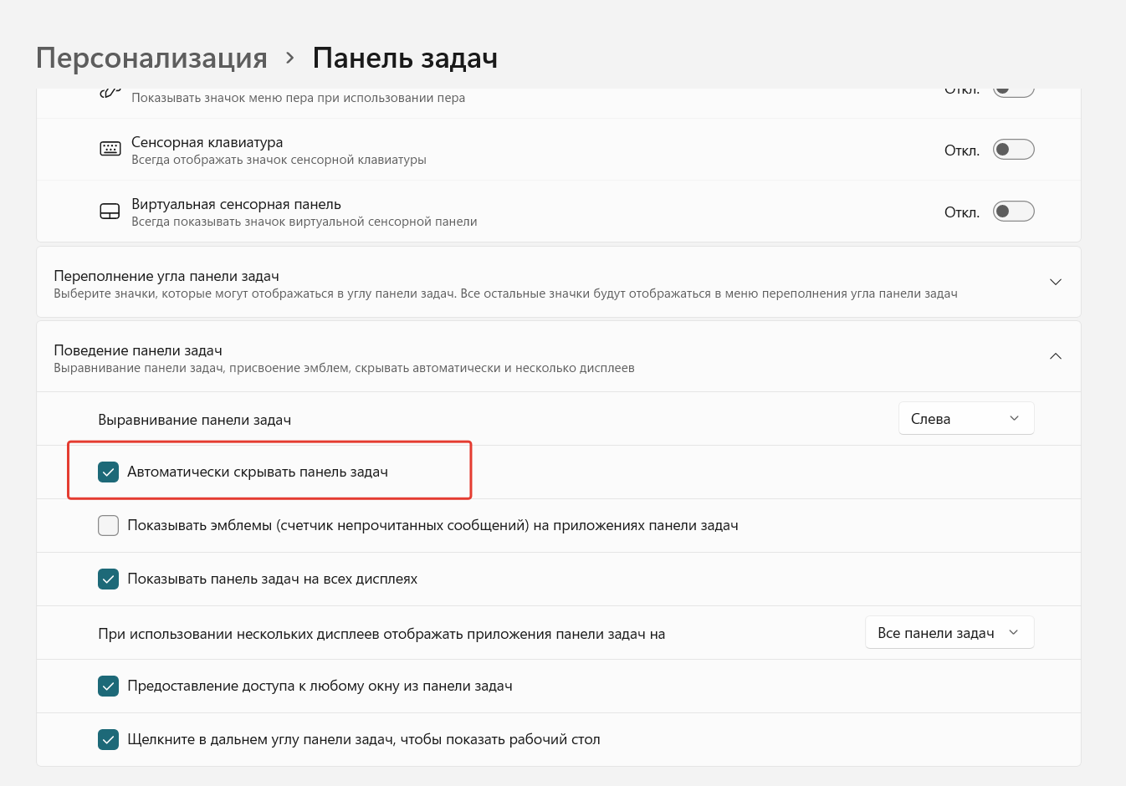Viewport: 1126px width, 786px height.
Task: Turn on Виртуальная сенсорная панель toggle
Action: [1013, 212]
